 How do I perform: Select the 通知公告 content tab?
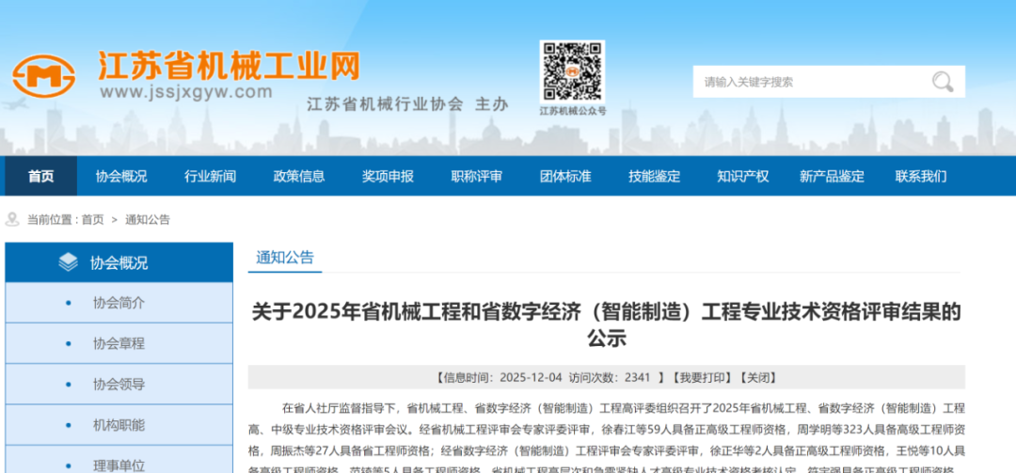(285, 258)
